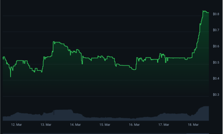Click the sharp price dip after 14 Mar
The height and width of the screenshot is (134, 223).
(82, 64)
